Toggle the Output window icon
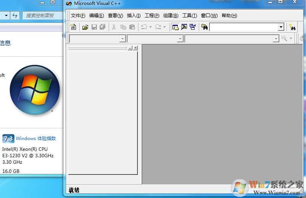This screenshot has width=306, height=198. (184, 27)
